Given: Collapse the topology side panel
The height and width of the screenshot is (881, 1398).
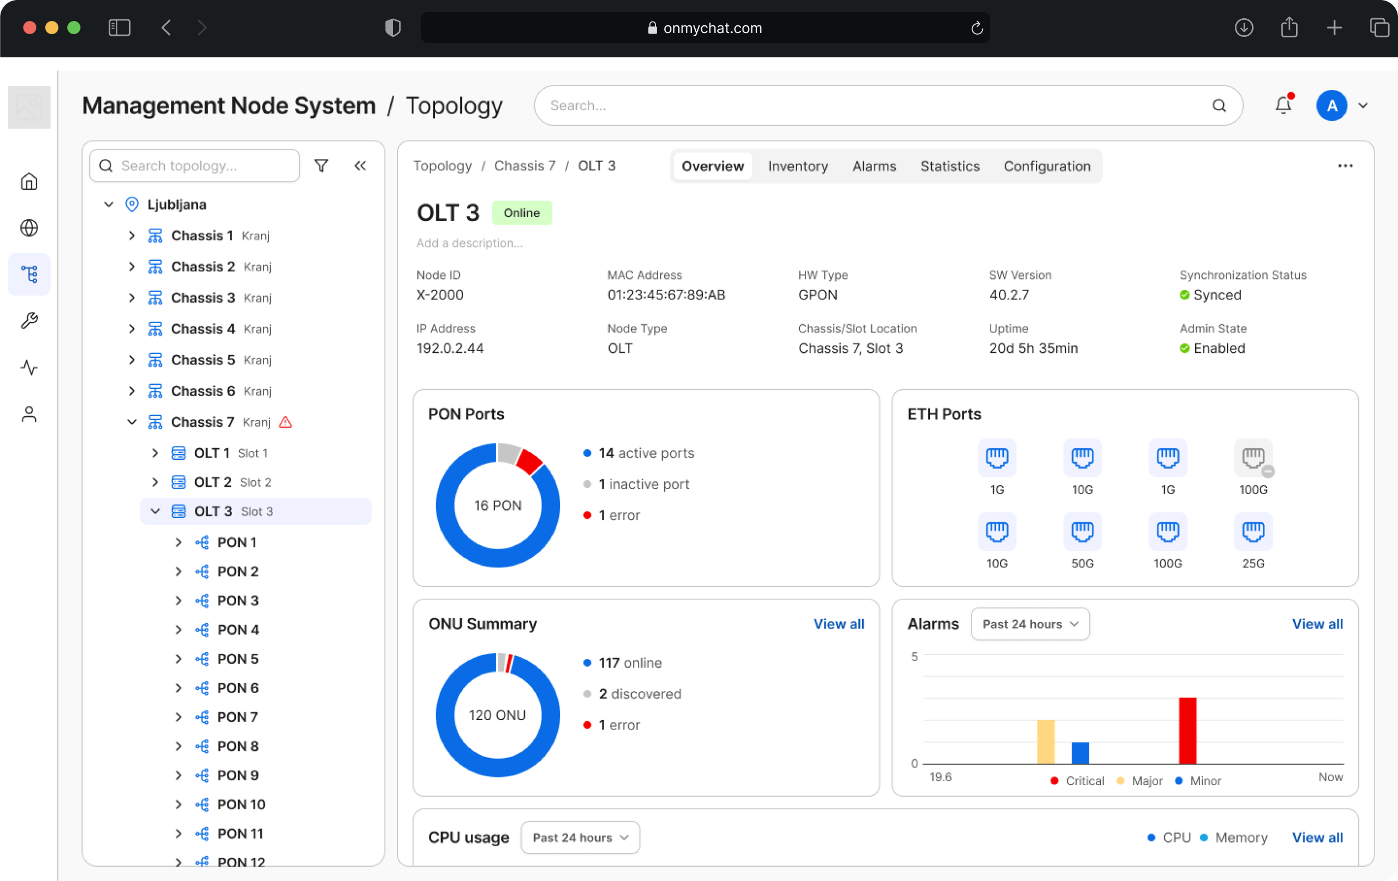Looking at the screenshot, I should click(x=360, y=165).
